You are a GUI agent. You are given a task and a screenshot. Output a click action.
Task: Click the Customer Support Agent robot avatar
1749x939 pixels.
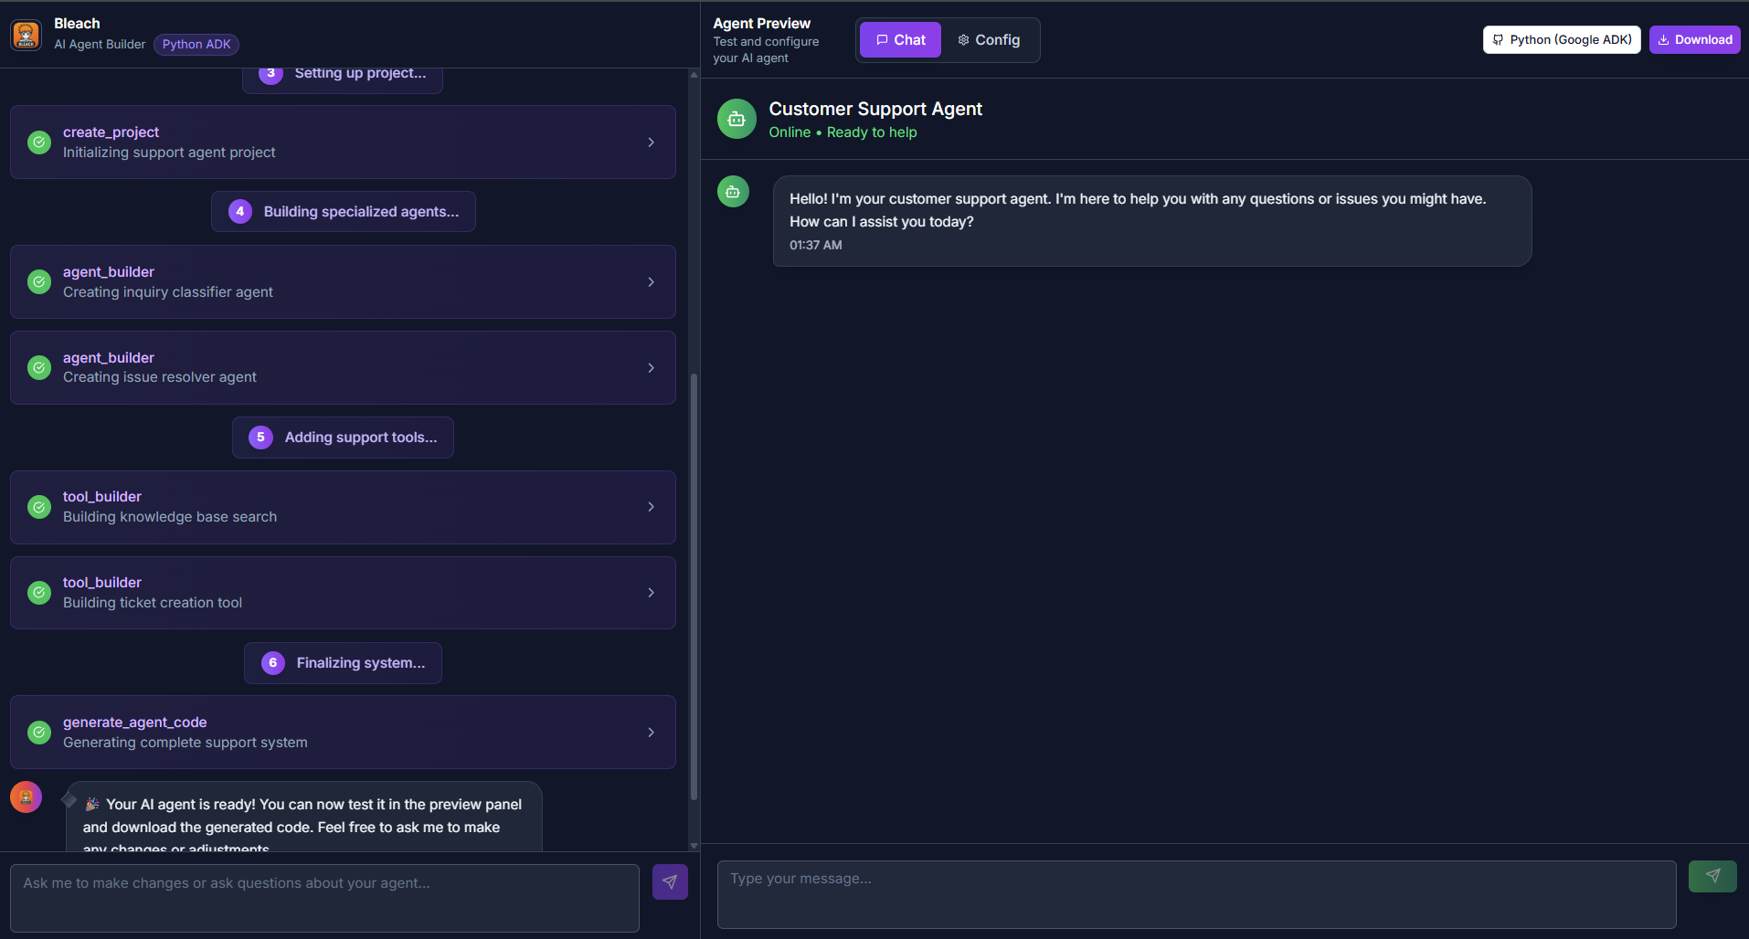click(737, 120)
